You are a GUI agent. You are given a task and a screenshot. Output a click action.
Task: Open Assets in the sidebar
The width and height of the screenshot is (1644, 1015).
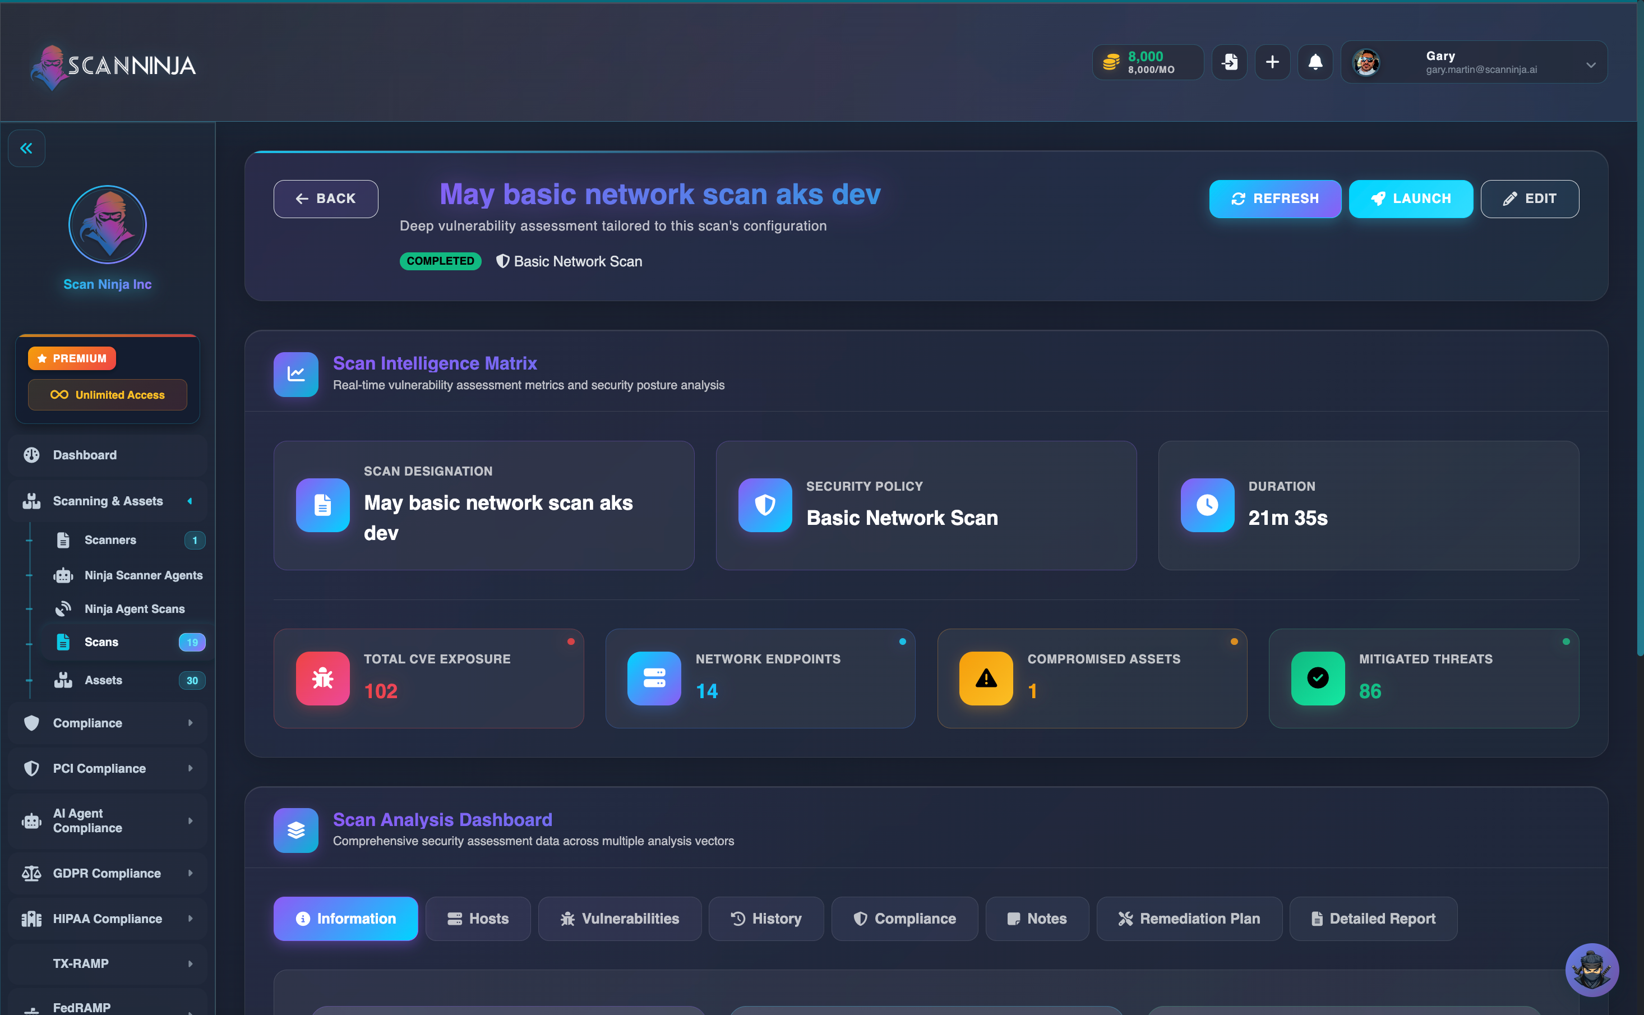pyautogui.click(x=103, y=680)
